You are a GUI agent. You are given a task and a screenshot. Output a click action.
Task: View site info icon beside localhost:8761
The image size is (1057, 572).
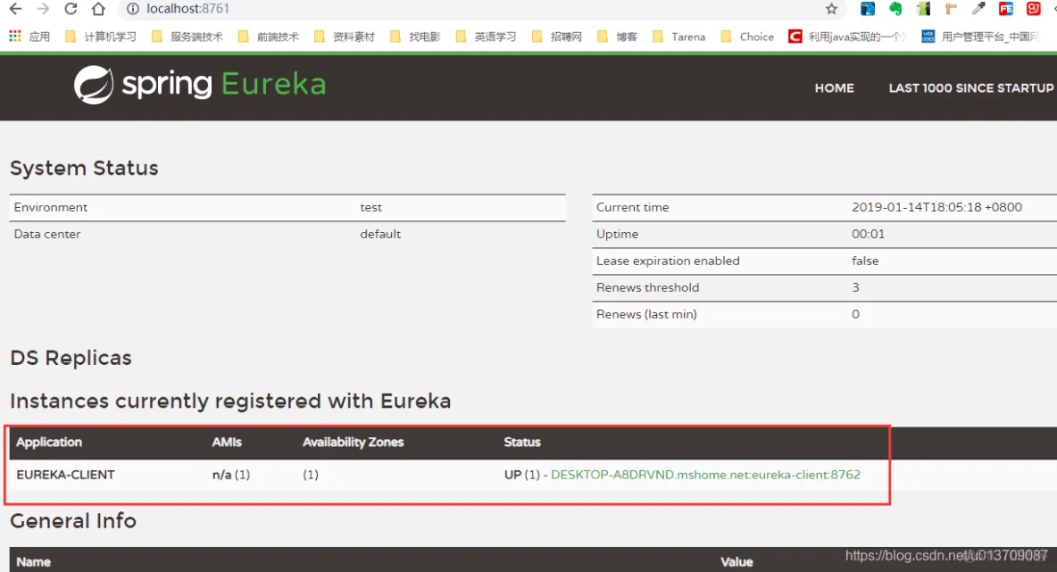[x=133, y=9]
